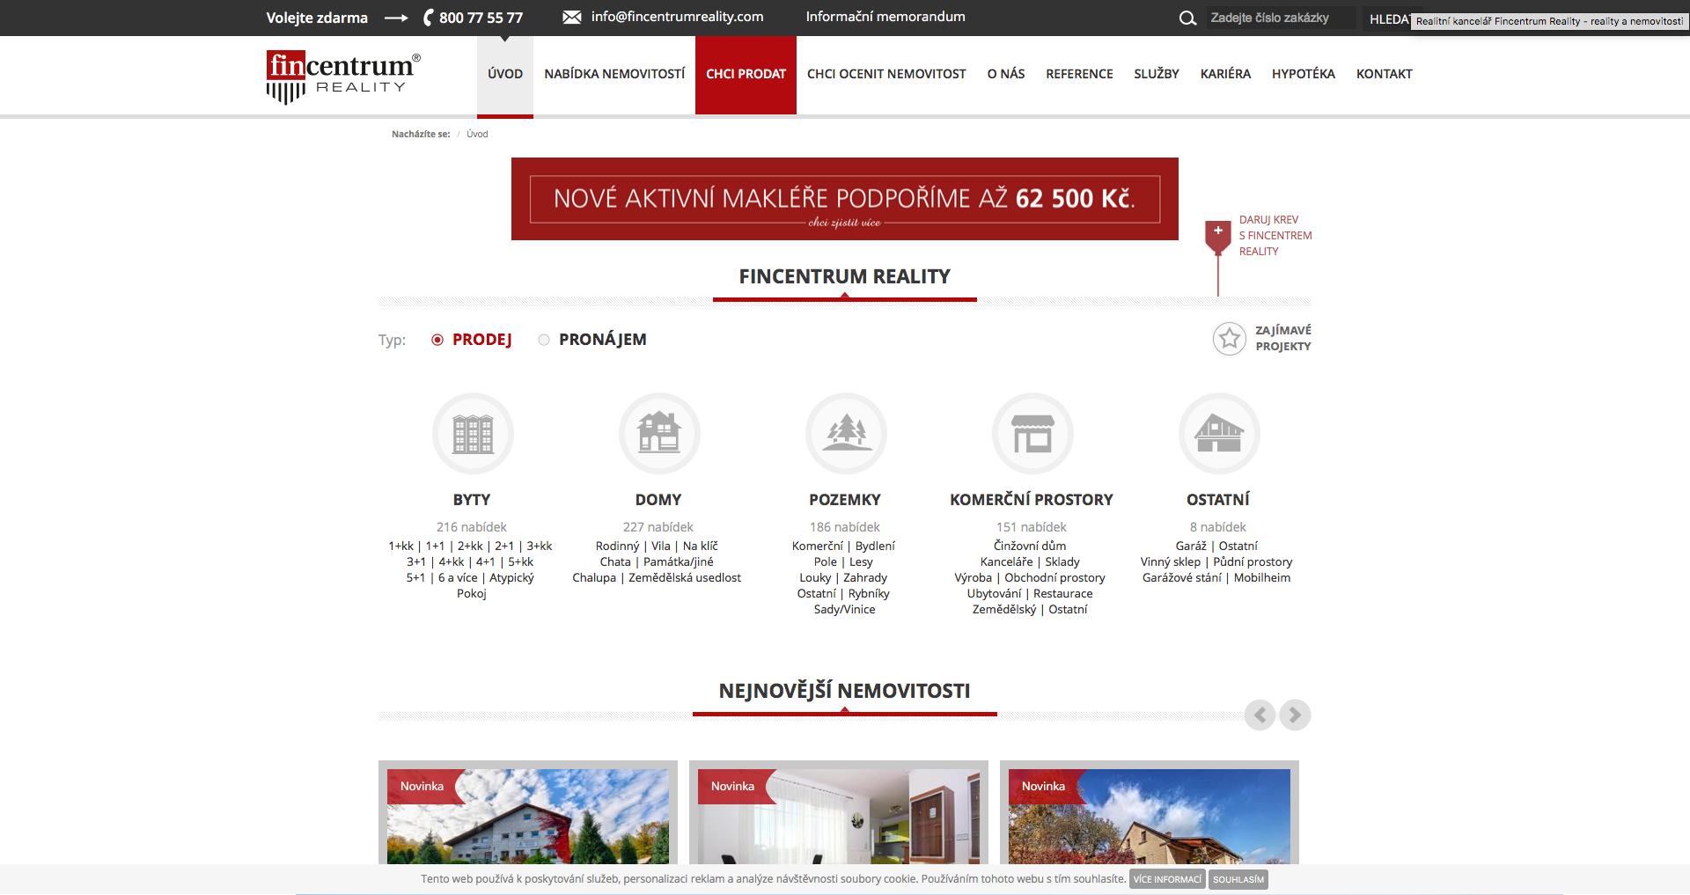Click the Hledat search button
This screenshot has height=895, width=1690.
(1388, 18)
